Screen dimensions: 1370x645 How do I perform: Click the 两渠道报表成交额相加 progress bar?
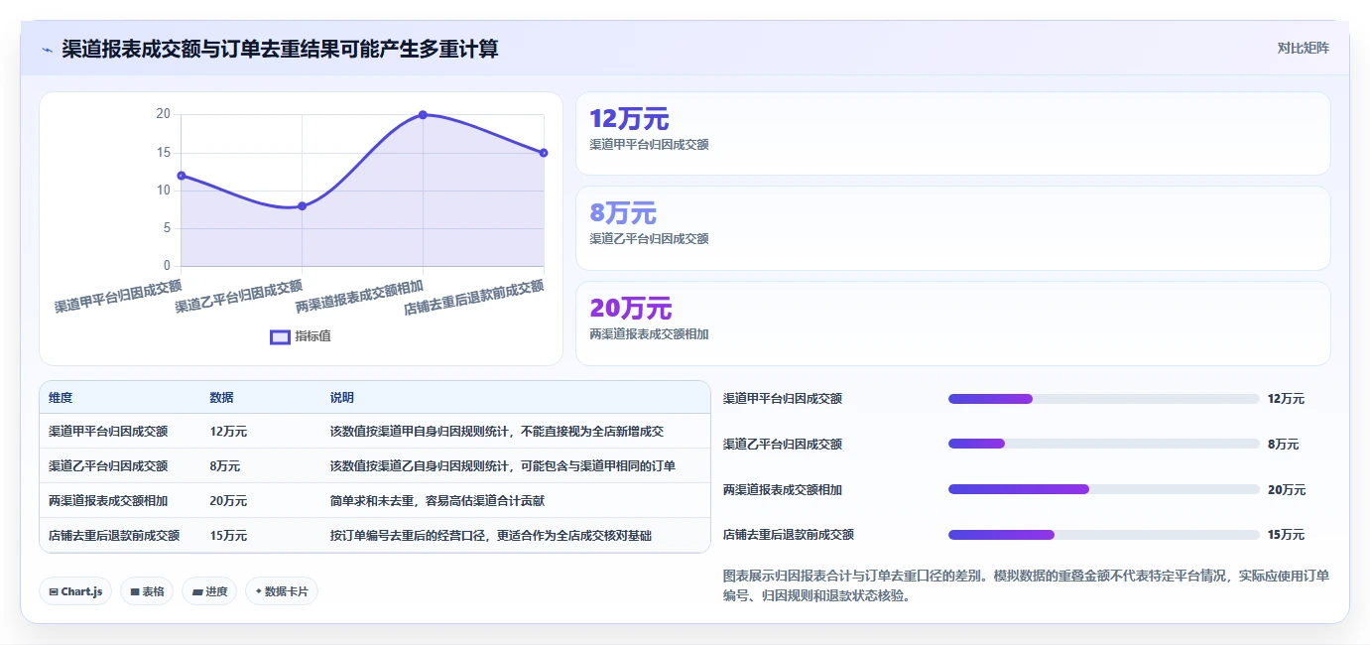(1103, 489)
